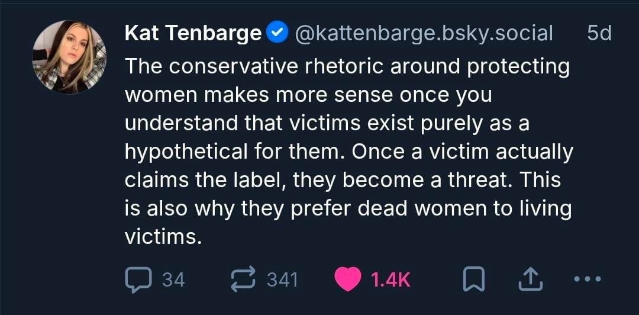The width and height of the screenshot is (639, 315).
Task: Open the @kattenbarge.bsky.social handle link
Action: coord(423,34)
